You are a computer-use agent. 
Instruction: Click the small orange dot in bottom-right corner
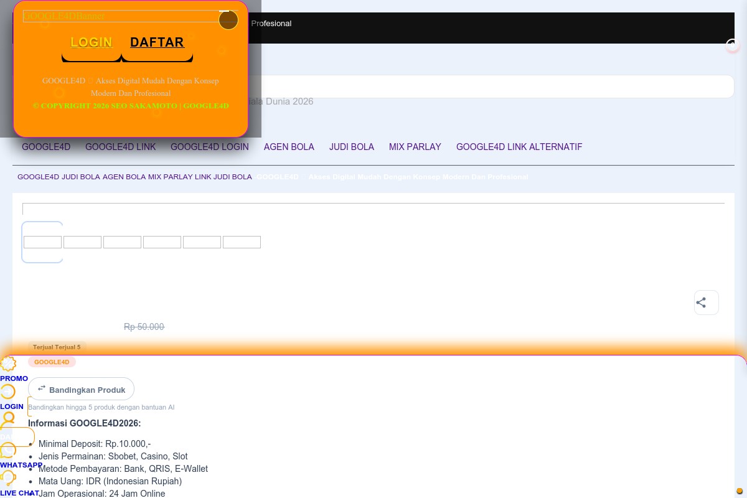pyautogui.click(x=740, y=491)
